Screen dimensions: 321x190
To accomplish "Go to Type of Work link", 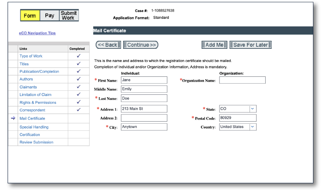I will coord(31,56).
